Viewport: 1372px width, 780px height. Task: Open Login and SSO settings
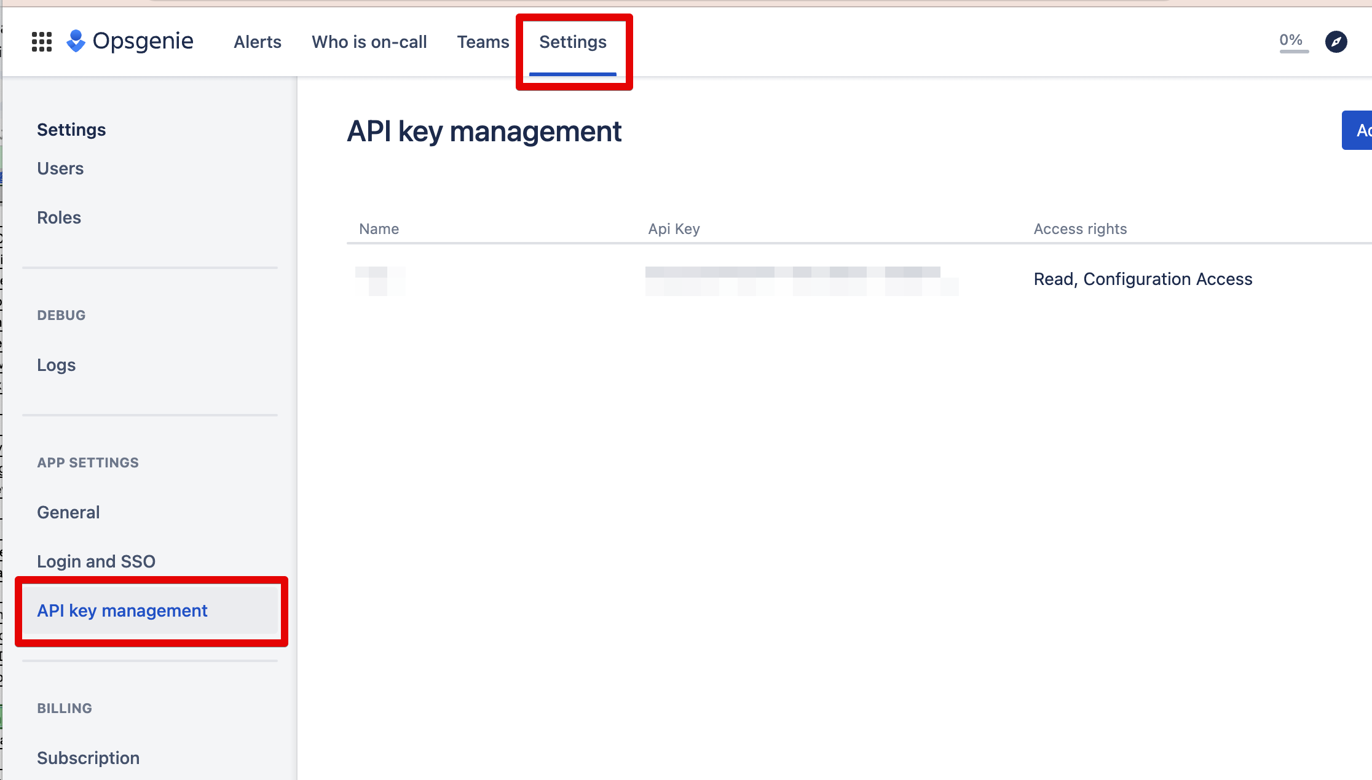tap(96, 561)
